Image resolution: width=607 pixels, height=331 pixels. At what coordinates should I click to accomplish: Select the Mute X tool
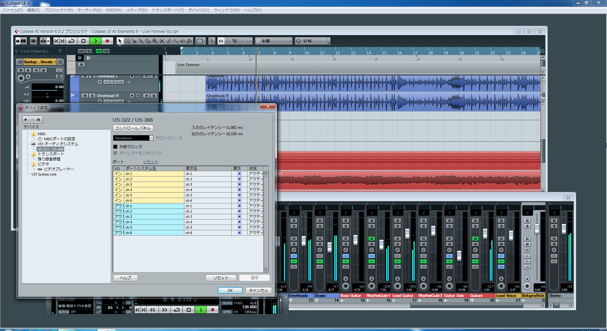pyautogui.click(x=162, y=41)
